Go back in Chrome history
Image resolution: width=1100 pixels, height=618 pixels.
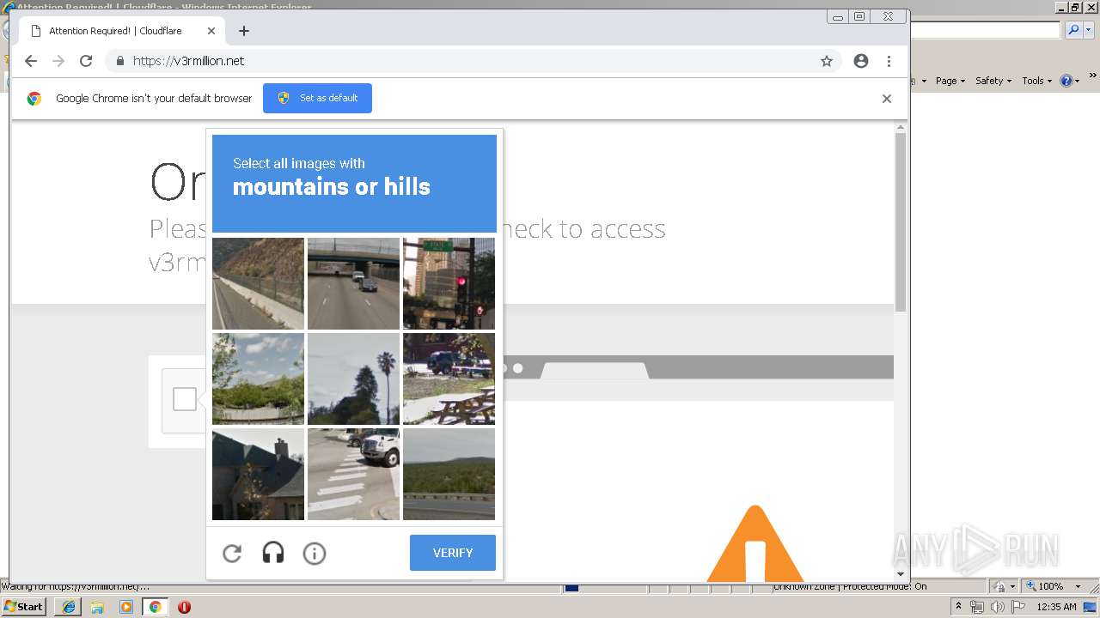click(x=31, y=61)
